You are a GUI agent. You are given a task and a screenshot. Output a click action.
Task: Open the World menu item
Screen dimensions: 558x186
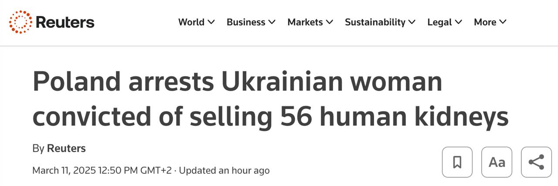point(191,22)
